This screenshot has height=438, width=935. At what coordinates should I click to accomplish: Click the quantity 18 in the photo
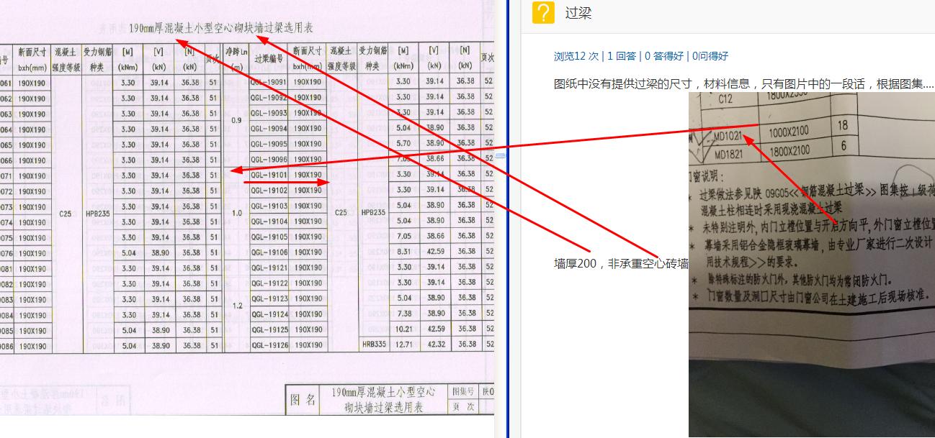(x=843, y=126)
